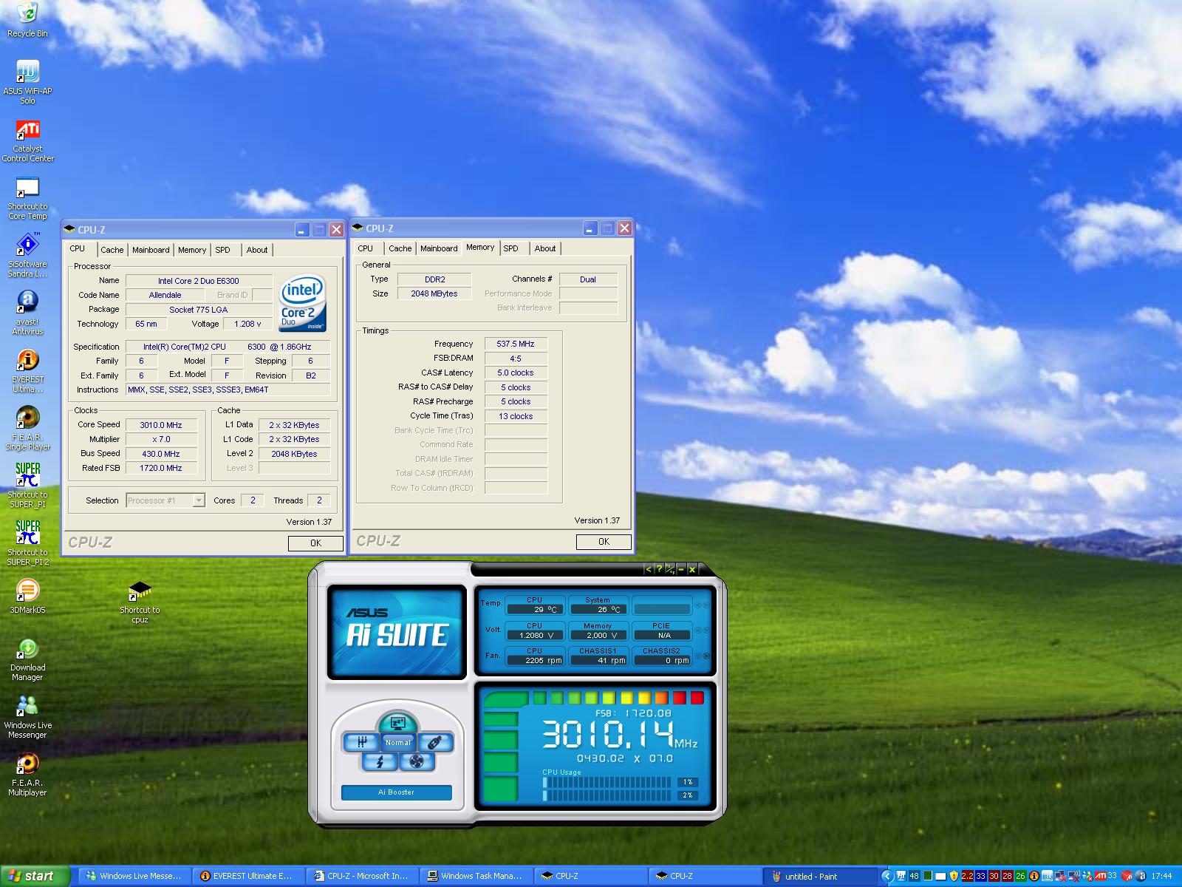Click AI Suite help question mark
This screenshot has width=1182, height=887.
(659, 568)
